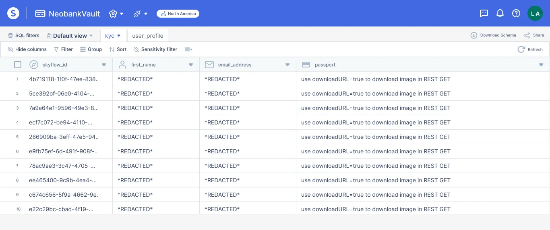Click the Skyflow logo icon
This screenshot has height=230, width=550.
pyautogui.click(x=13, y=13)
